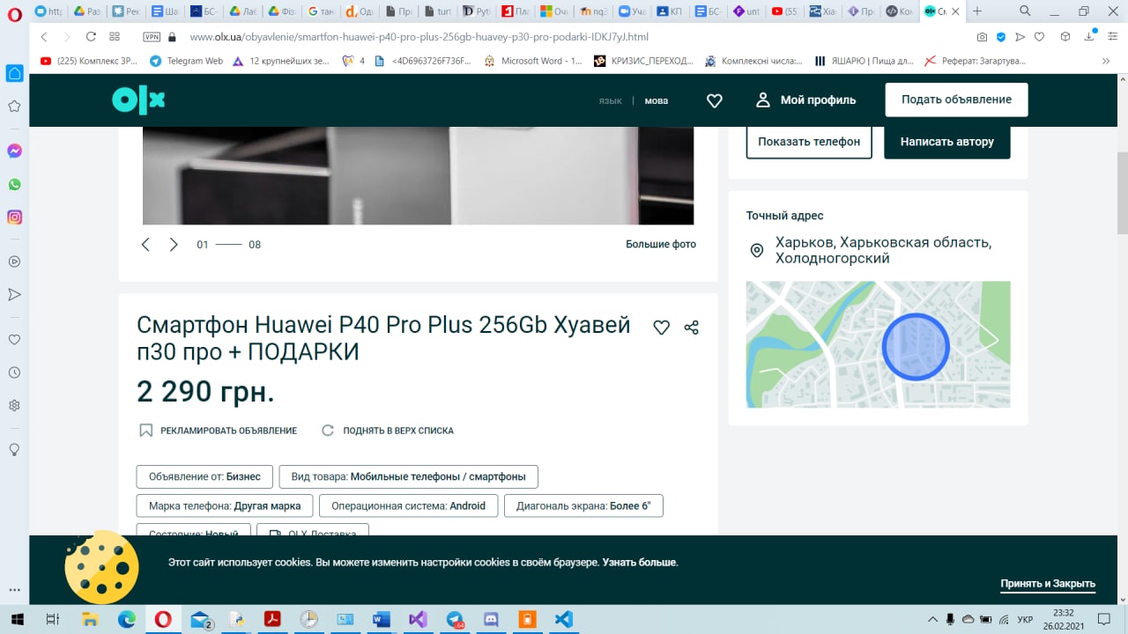Share the listing

point(691,328)
